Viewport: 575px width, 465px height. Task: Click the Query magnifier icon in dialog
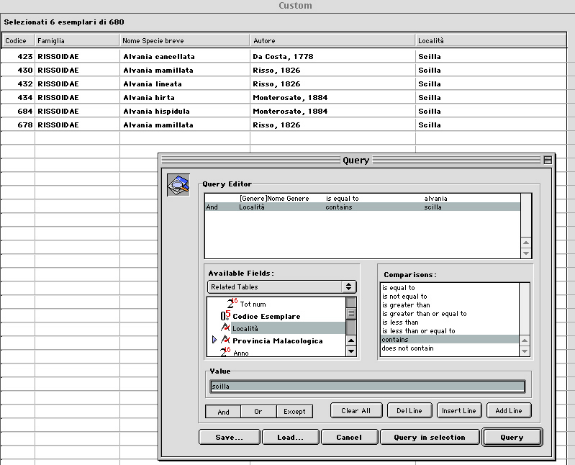pos(178,185)
